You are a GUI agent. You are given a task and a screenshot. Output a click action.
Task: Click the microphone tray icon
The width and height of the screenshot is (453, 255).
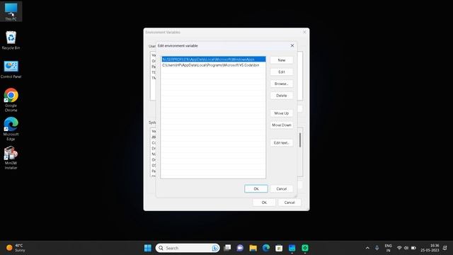coord(377,248)
